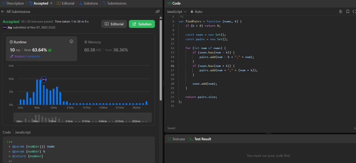This screenshot has width=356, height=163.
Task: Click the avatar marker atop the runtime chart
Action: [x=43, y=79]
